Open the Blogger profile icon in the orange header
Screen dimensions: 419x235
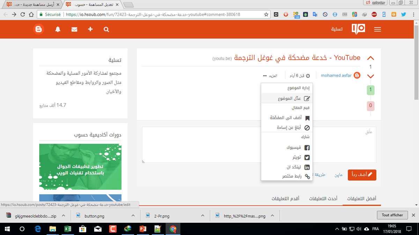[x=39, y=30]
